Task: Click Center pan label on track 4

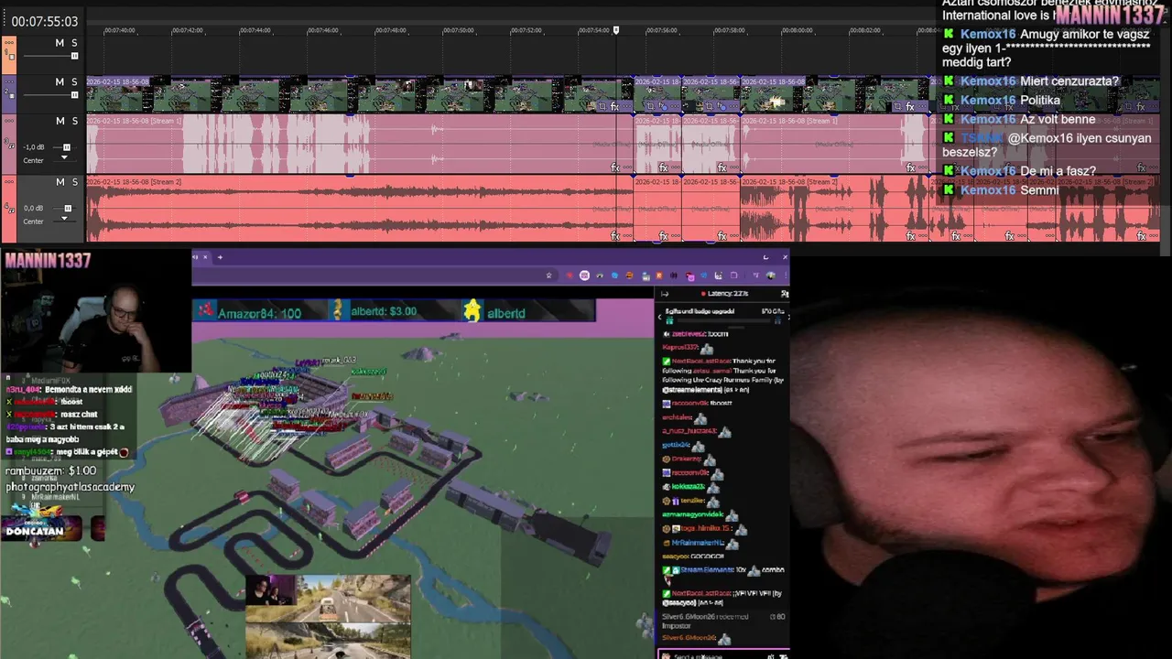Action: point(34,221)
